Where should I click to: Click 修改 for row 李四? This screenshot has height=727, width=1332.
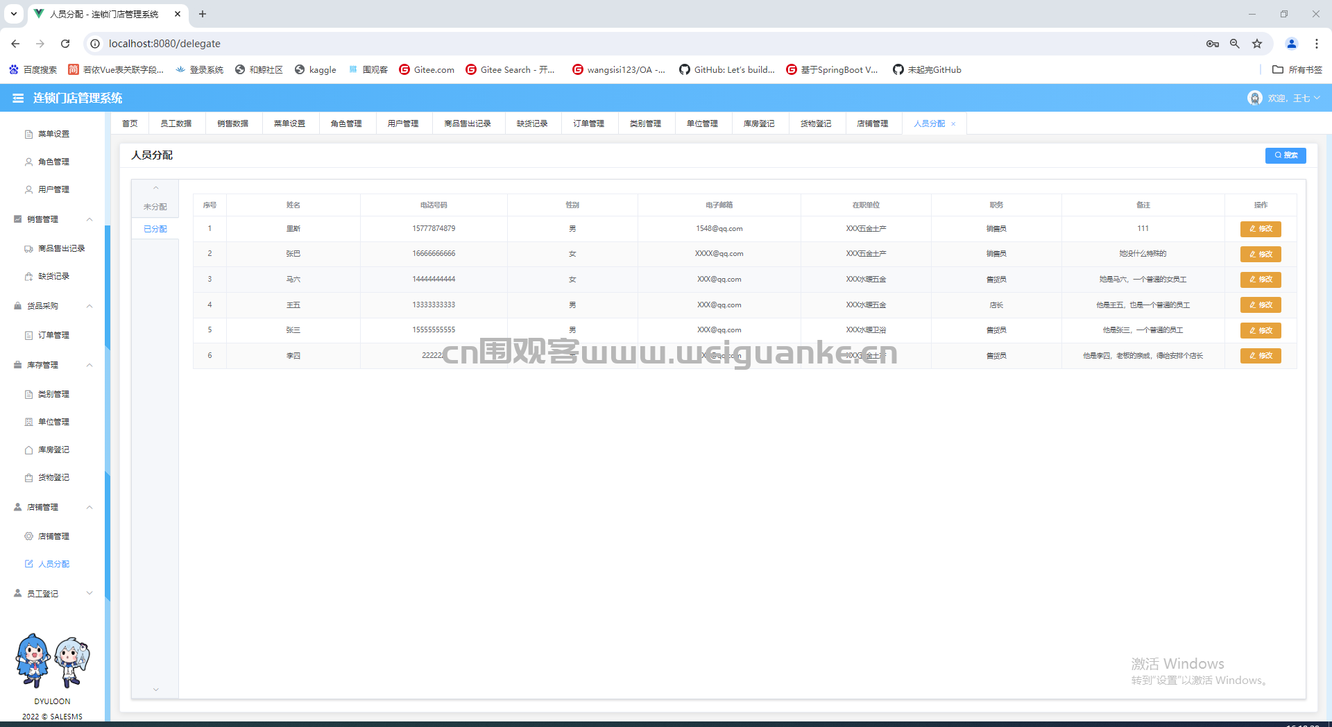(1261, 356)
